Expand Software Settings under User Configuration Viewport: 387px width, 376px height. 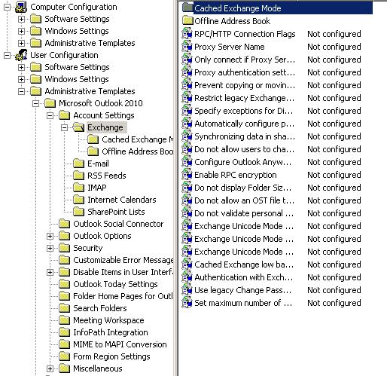[21, 67]
